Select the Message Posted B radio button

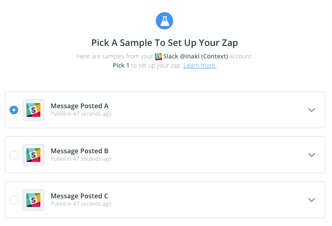(x=14, y=155)
